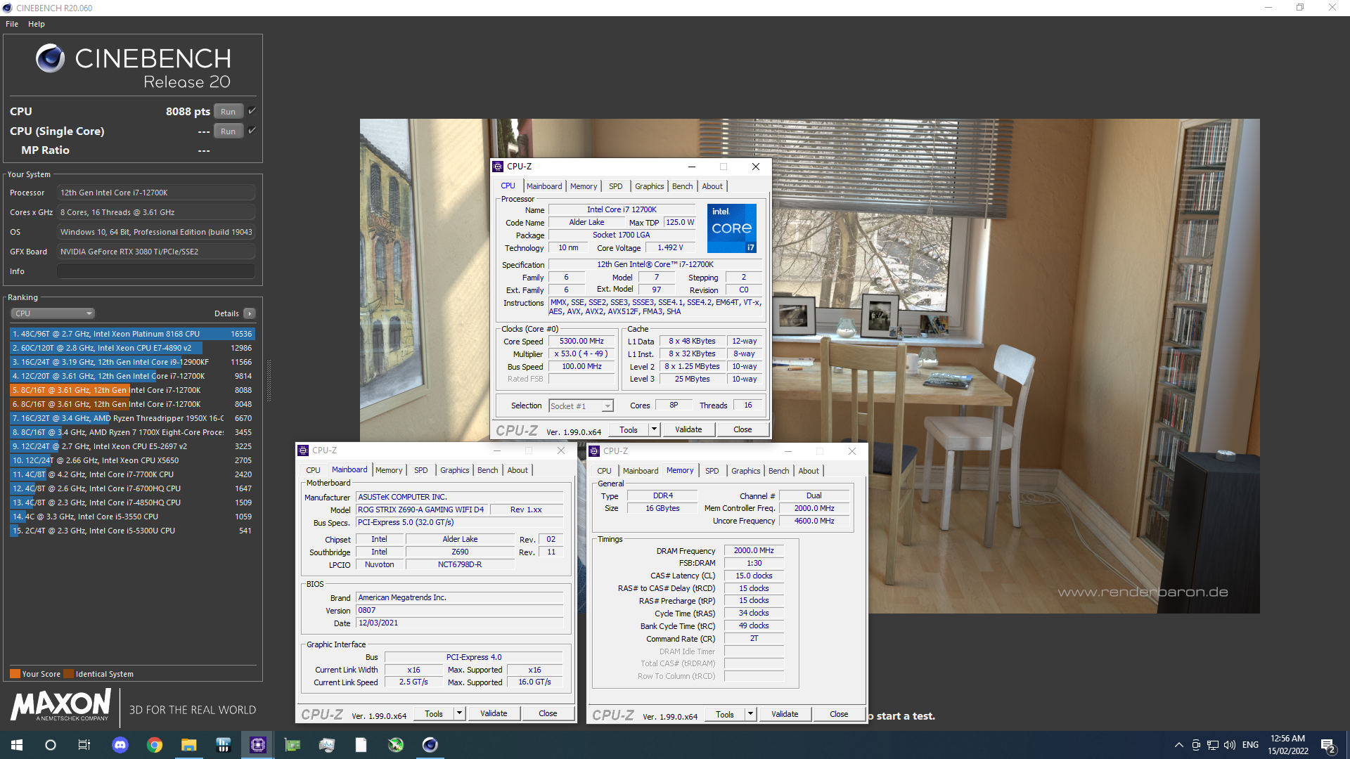Switch to Memory tab in top CPU-Z window
This screenshot has height=759, width=1350.
584,186
